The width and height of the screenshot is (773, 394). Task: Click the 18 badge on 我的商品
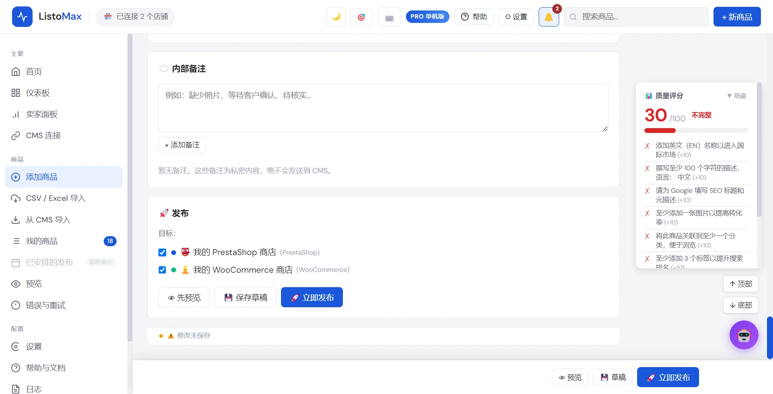110,241
